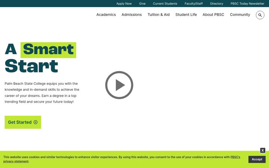Open the Directory link
Screen dimensions: 269x168
click(x=216, y=4)
